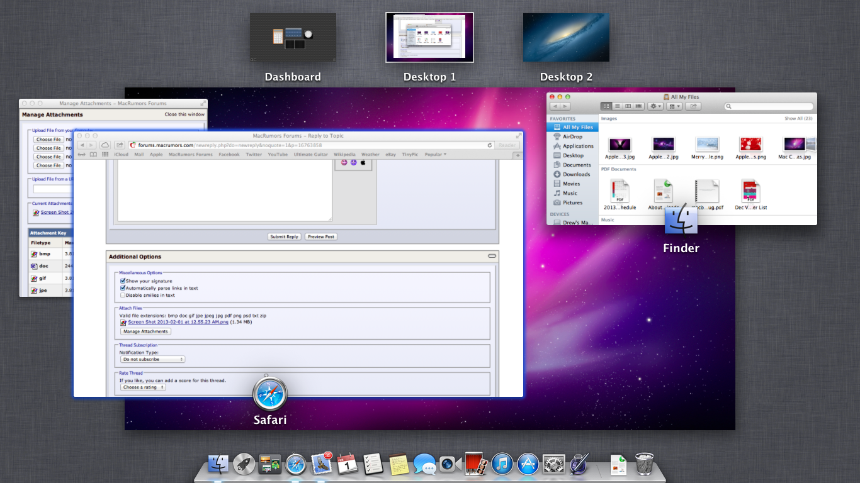The image size is (860, 483).
Task: Open Wikipedia bookmark in Safari's bar
Action: (344, 154)
